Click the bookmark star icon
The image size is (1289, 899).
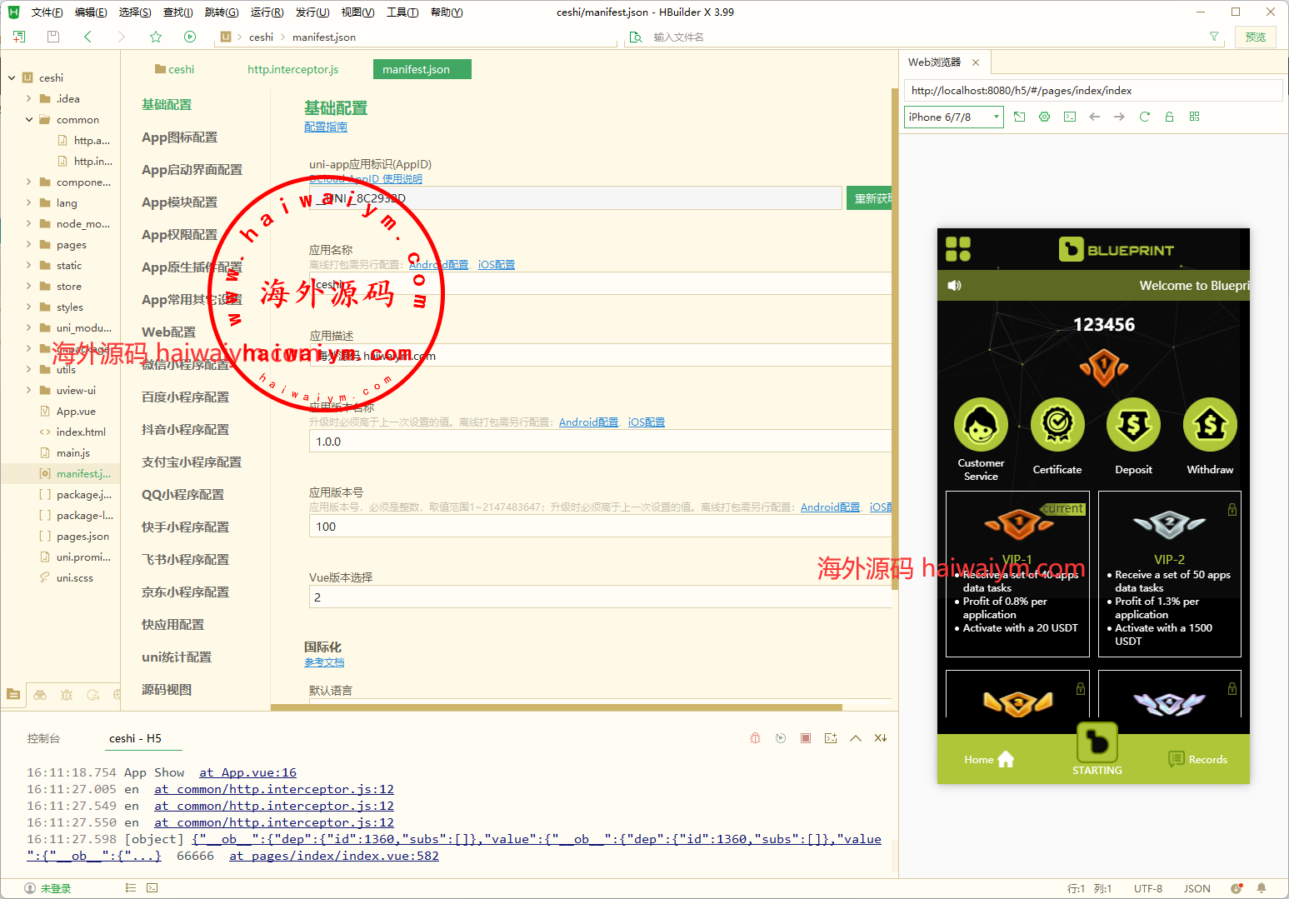point(156,37)
